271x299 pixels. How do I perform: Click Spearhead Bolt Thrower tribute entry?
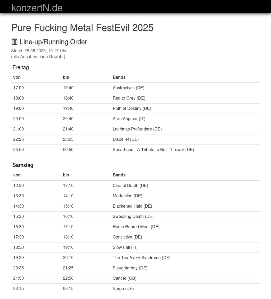click(x=153, y=150)
